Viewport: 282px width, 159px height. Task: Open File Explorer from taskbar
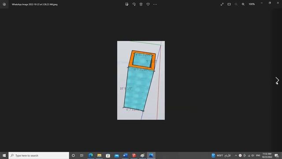coord(99,155)
